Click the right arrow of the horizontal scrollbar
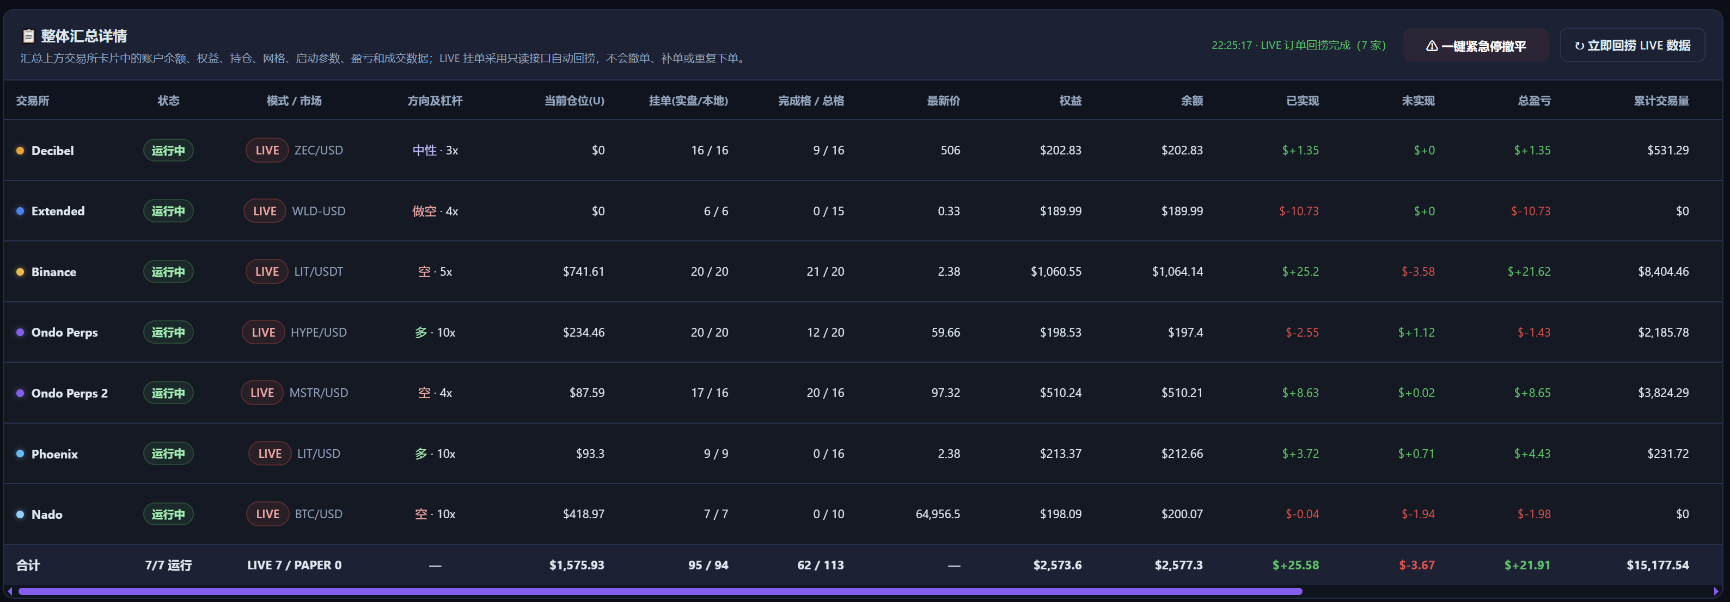The width and height of the screenshot is (1730, 602). 1716,591
